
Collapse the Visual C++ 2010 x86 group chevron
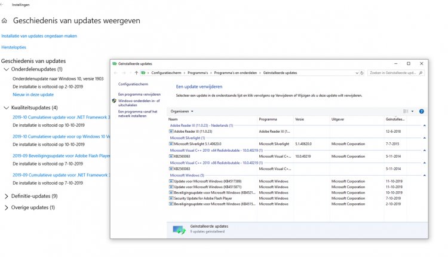(x=424, y=163)
